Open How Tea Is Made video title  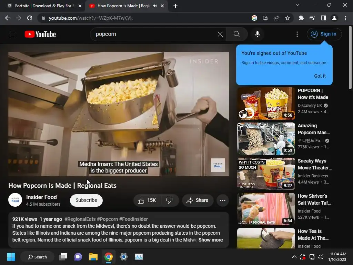(x=313, y=235)
